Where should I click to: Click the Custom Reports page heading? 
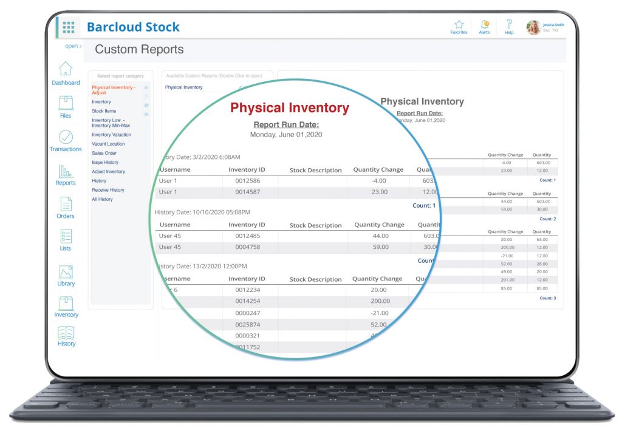[139, 49]
